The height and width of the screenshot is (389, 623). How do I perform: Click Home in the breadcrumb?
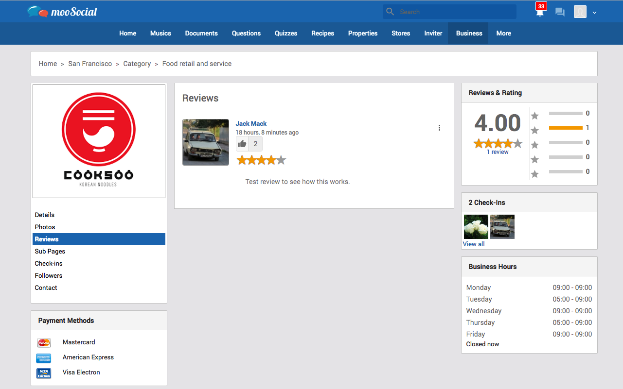[x=48, y=64]
